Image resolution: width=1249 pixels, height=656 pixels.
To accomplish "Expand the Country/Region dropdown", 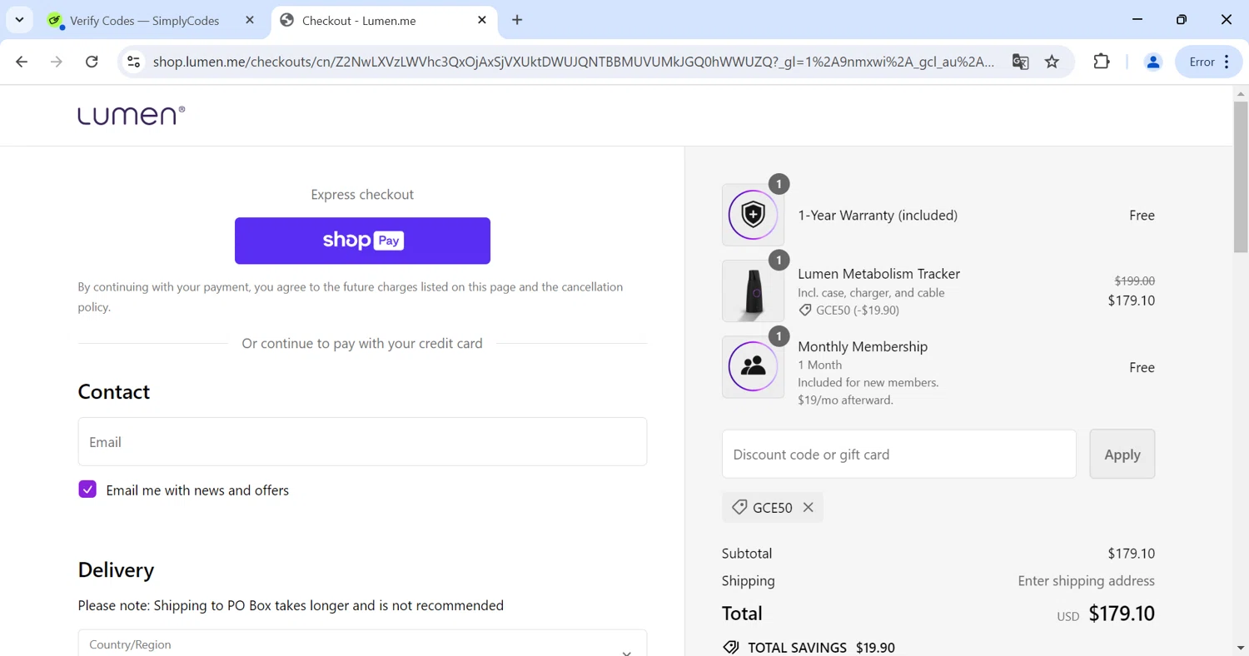I will tap(362, 645).
